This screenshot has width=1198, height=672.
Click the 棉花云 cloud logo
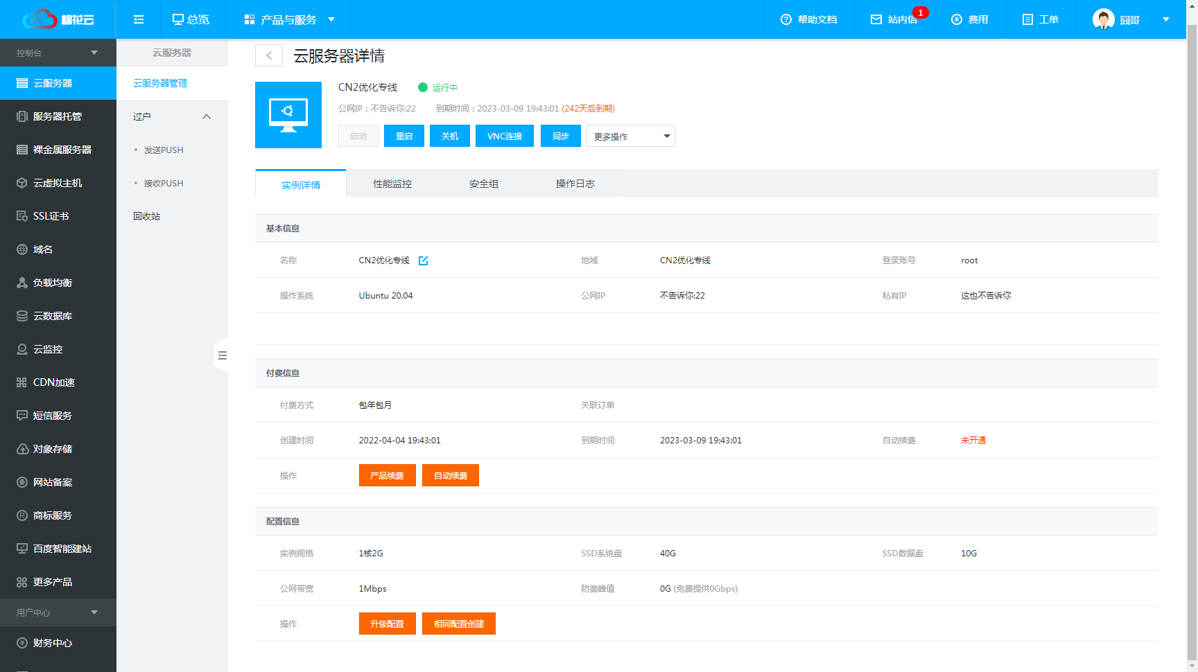(58, 19)
